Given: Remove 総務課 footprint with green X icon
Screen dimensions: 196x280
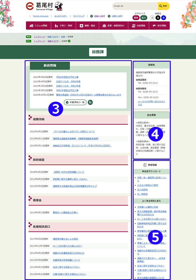Looking at the screenshot, I should tap(69, 41).
